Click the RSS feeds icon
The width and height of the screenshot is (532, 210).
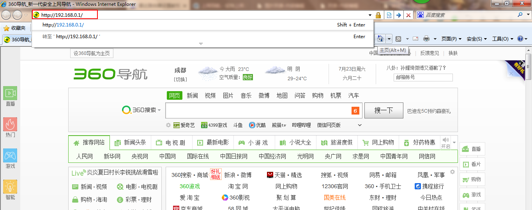(398, 39)
